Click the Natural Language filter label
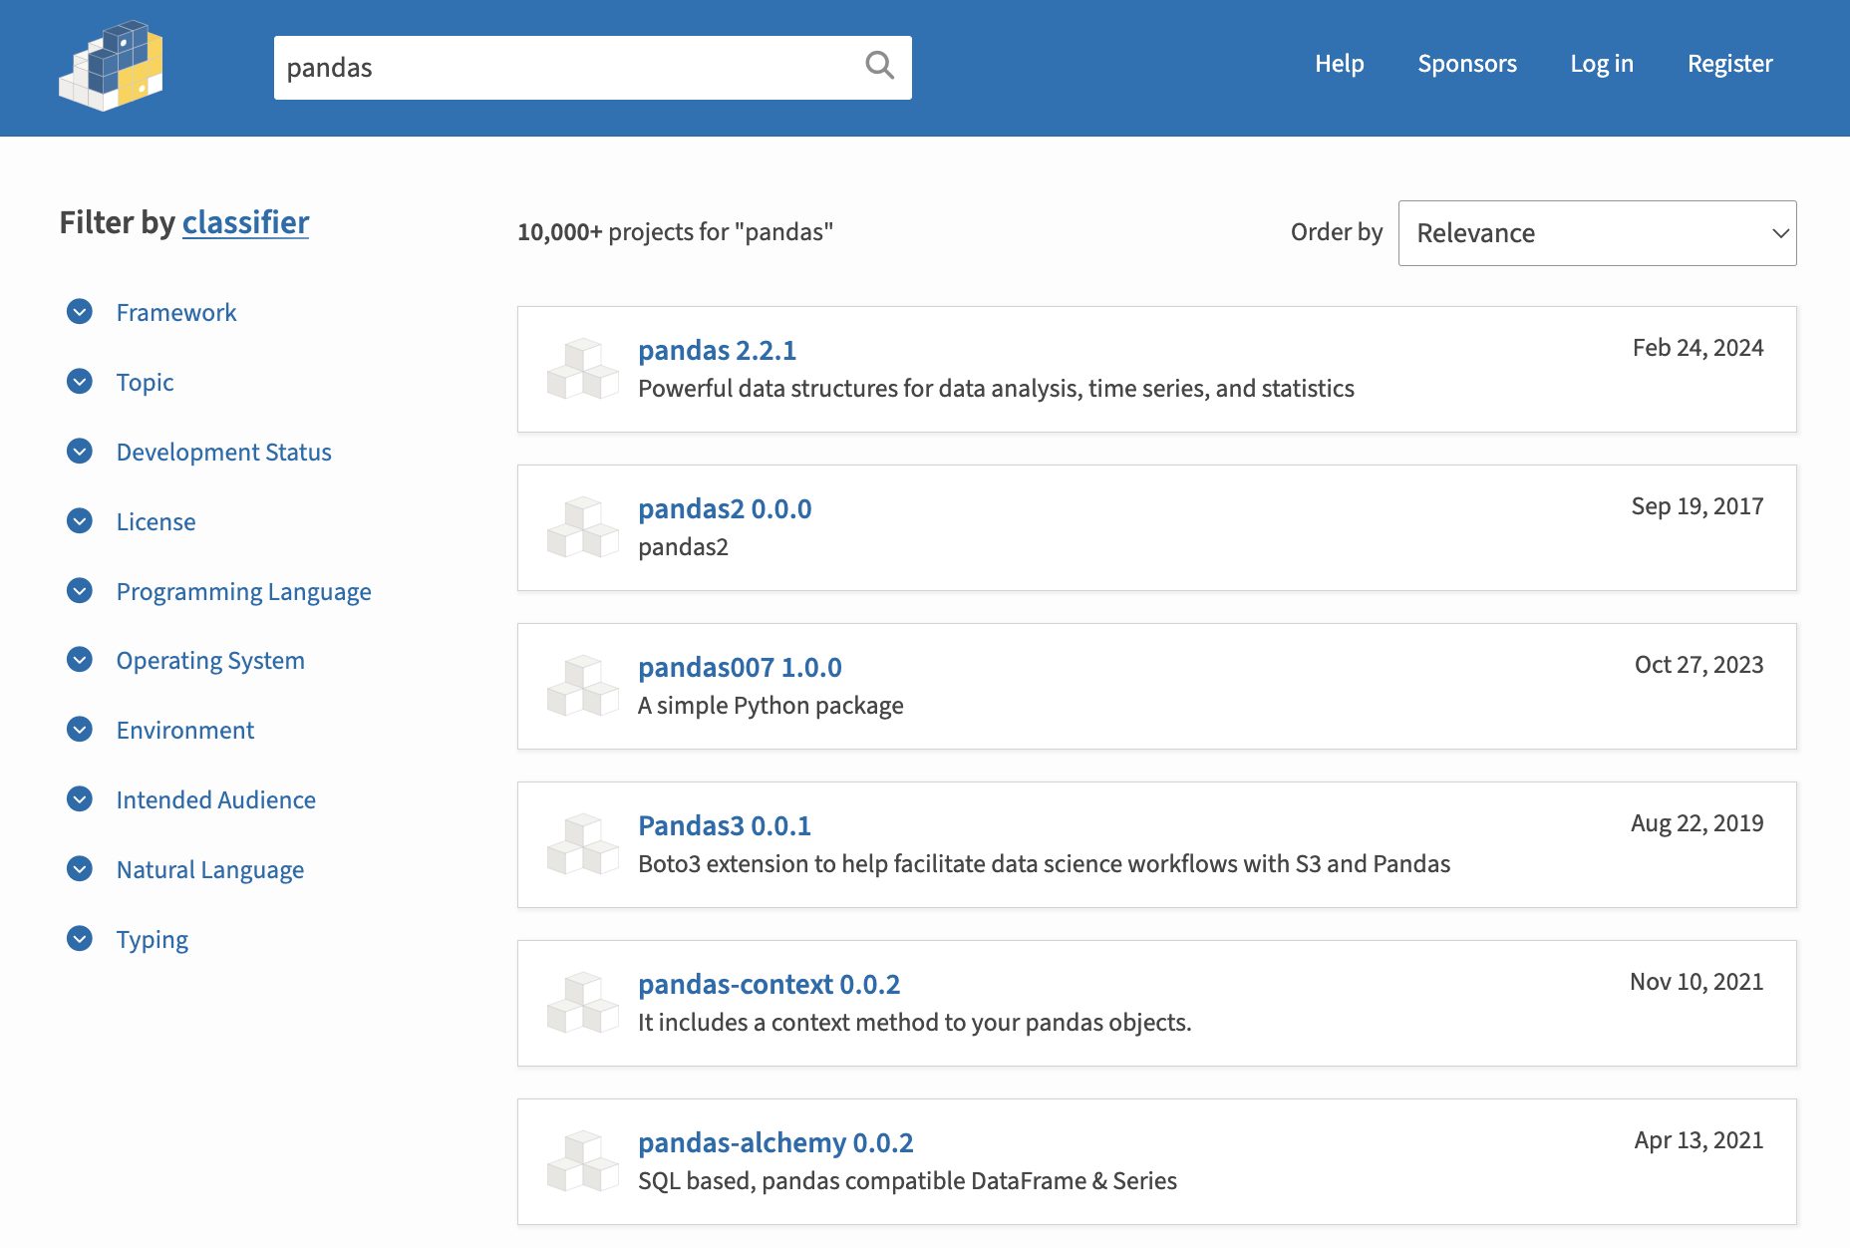The width and height of the screenshot is (1850, 1248). click(x=210, y=870)
